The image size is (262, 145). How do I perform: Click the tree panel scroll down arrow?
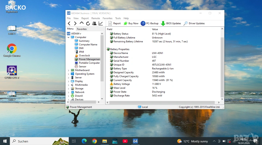point(102,98)
